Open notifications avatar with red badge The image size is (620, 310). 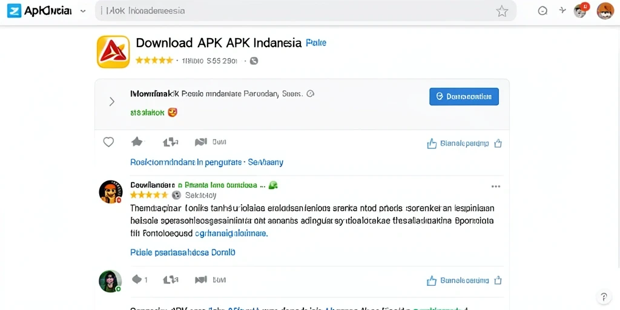(x=581, y=10)
